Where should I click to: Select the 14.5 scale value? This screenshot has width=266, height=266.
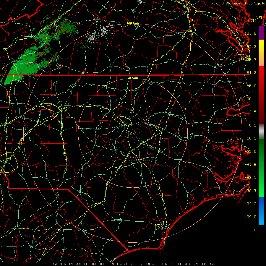coord(252,112)
